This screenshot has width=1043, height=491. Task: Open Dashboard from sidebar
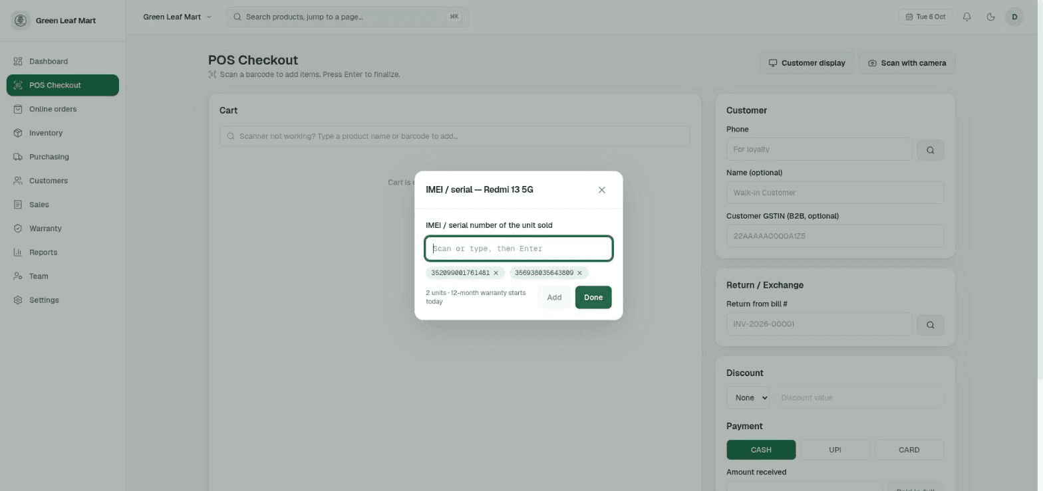point(63,61)
